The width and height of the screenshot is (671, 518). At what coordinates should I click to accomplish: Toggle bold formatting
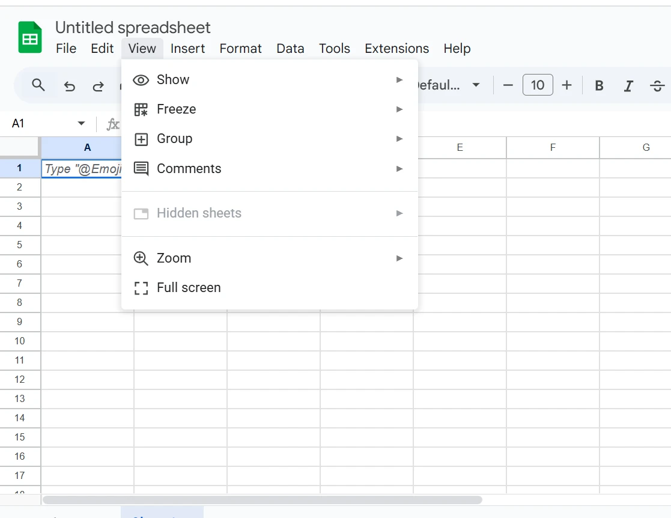599,86
